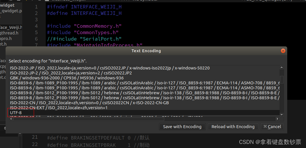Open the _qwidget.p project file in tree
Viewport: 306px width, 148px height.
(11, 11)
